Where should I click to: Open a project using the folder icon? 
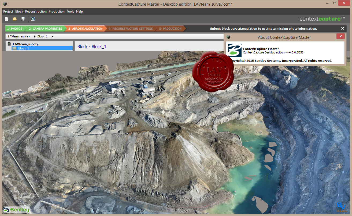[15, 19]
